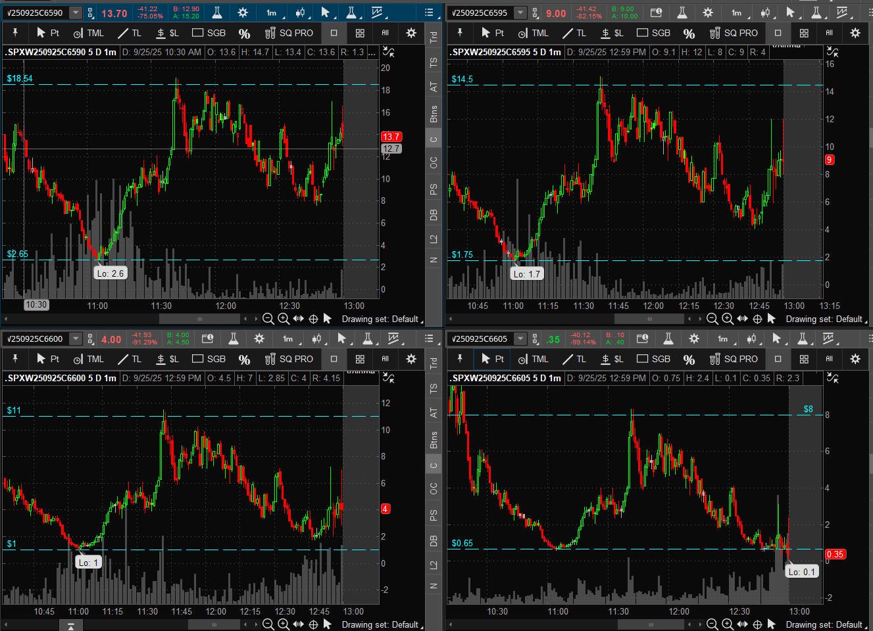Toggle the All button in the C6600 drawing toolbar

point(386,359)
